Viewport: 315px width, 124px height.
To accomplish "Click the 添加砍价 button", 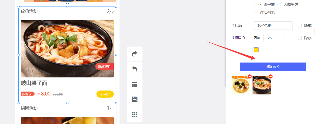I will (x=273, y=67).
